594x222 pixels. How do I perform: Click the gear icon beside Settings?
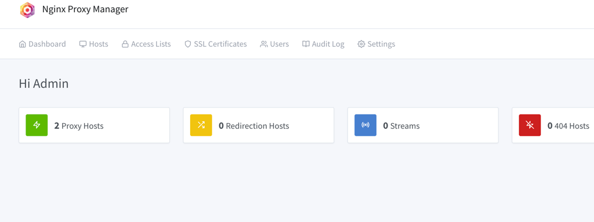[x=361, y=44]
